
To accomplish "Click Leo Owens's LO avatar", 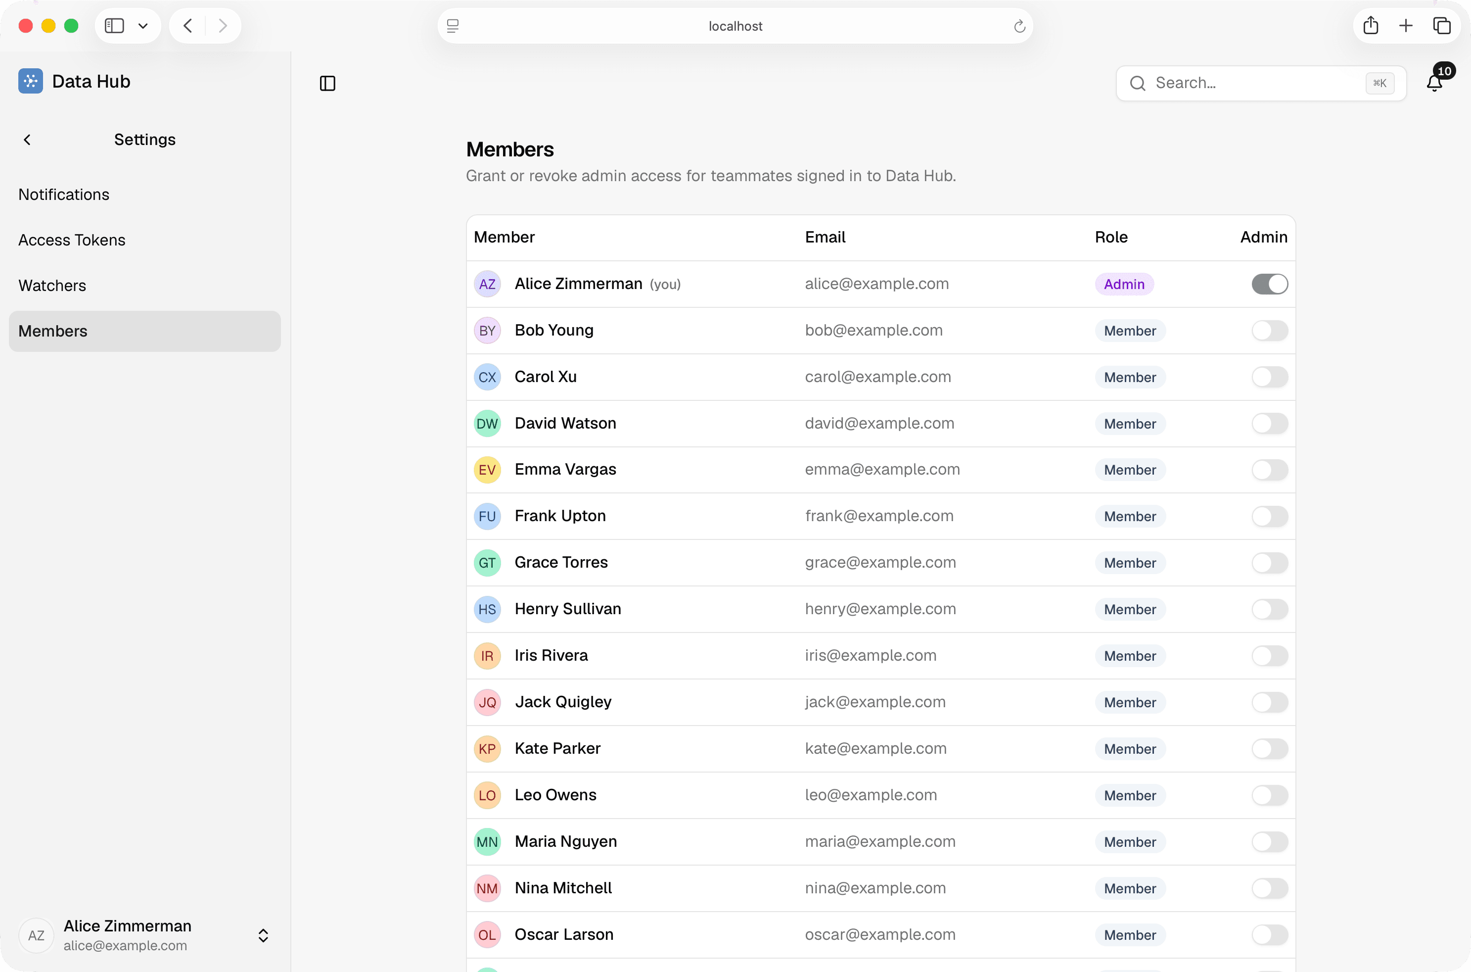I will point(487,795).
